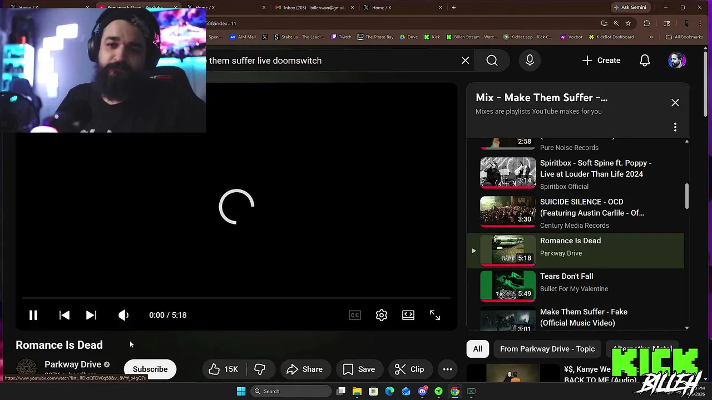Share the video
The width and height of the screenshot is (712, 400).
304,369
